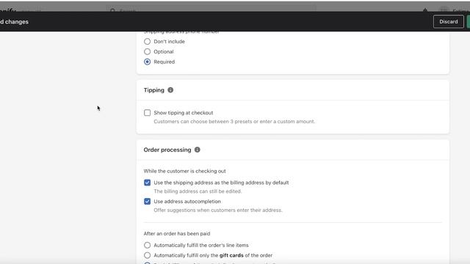Select the Required phone number option
470x264 pixels.
147,62
